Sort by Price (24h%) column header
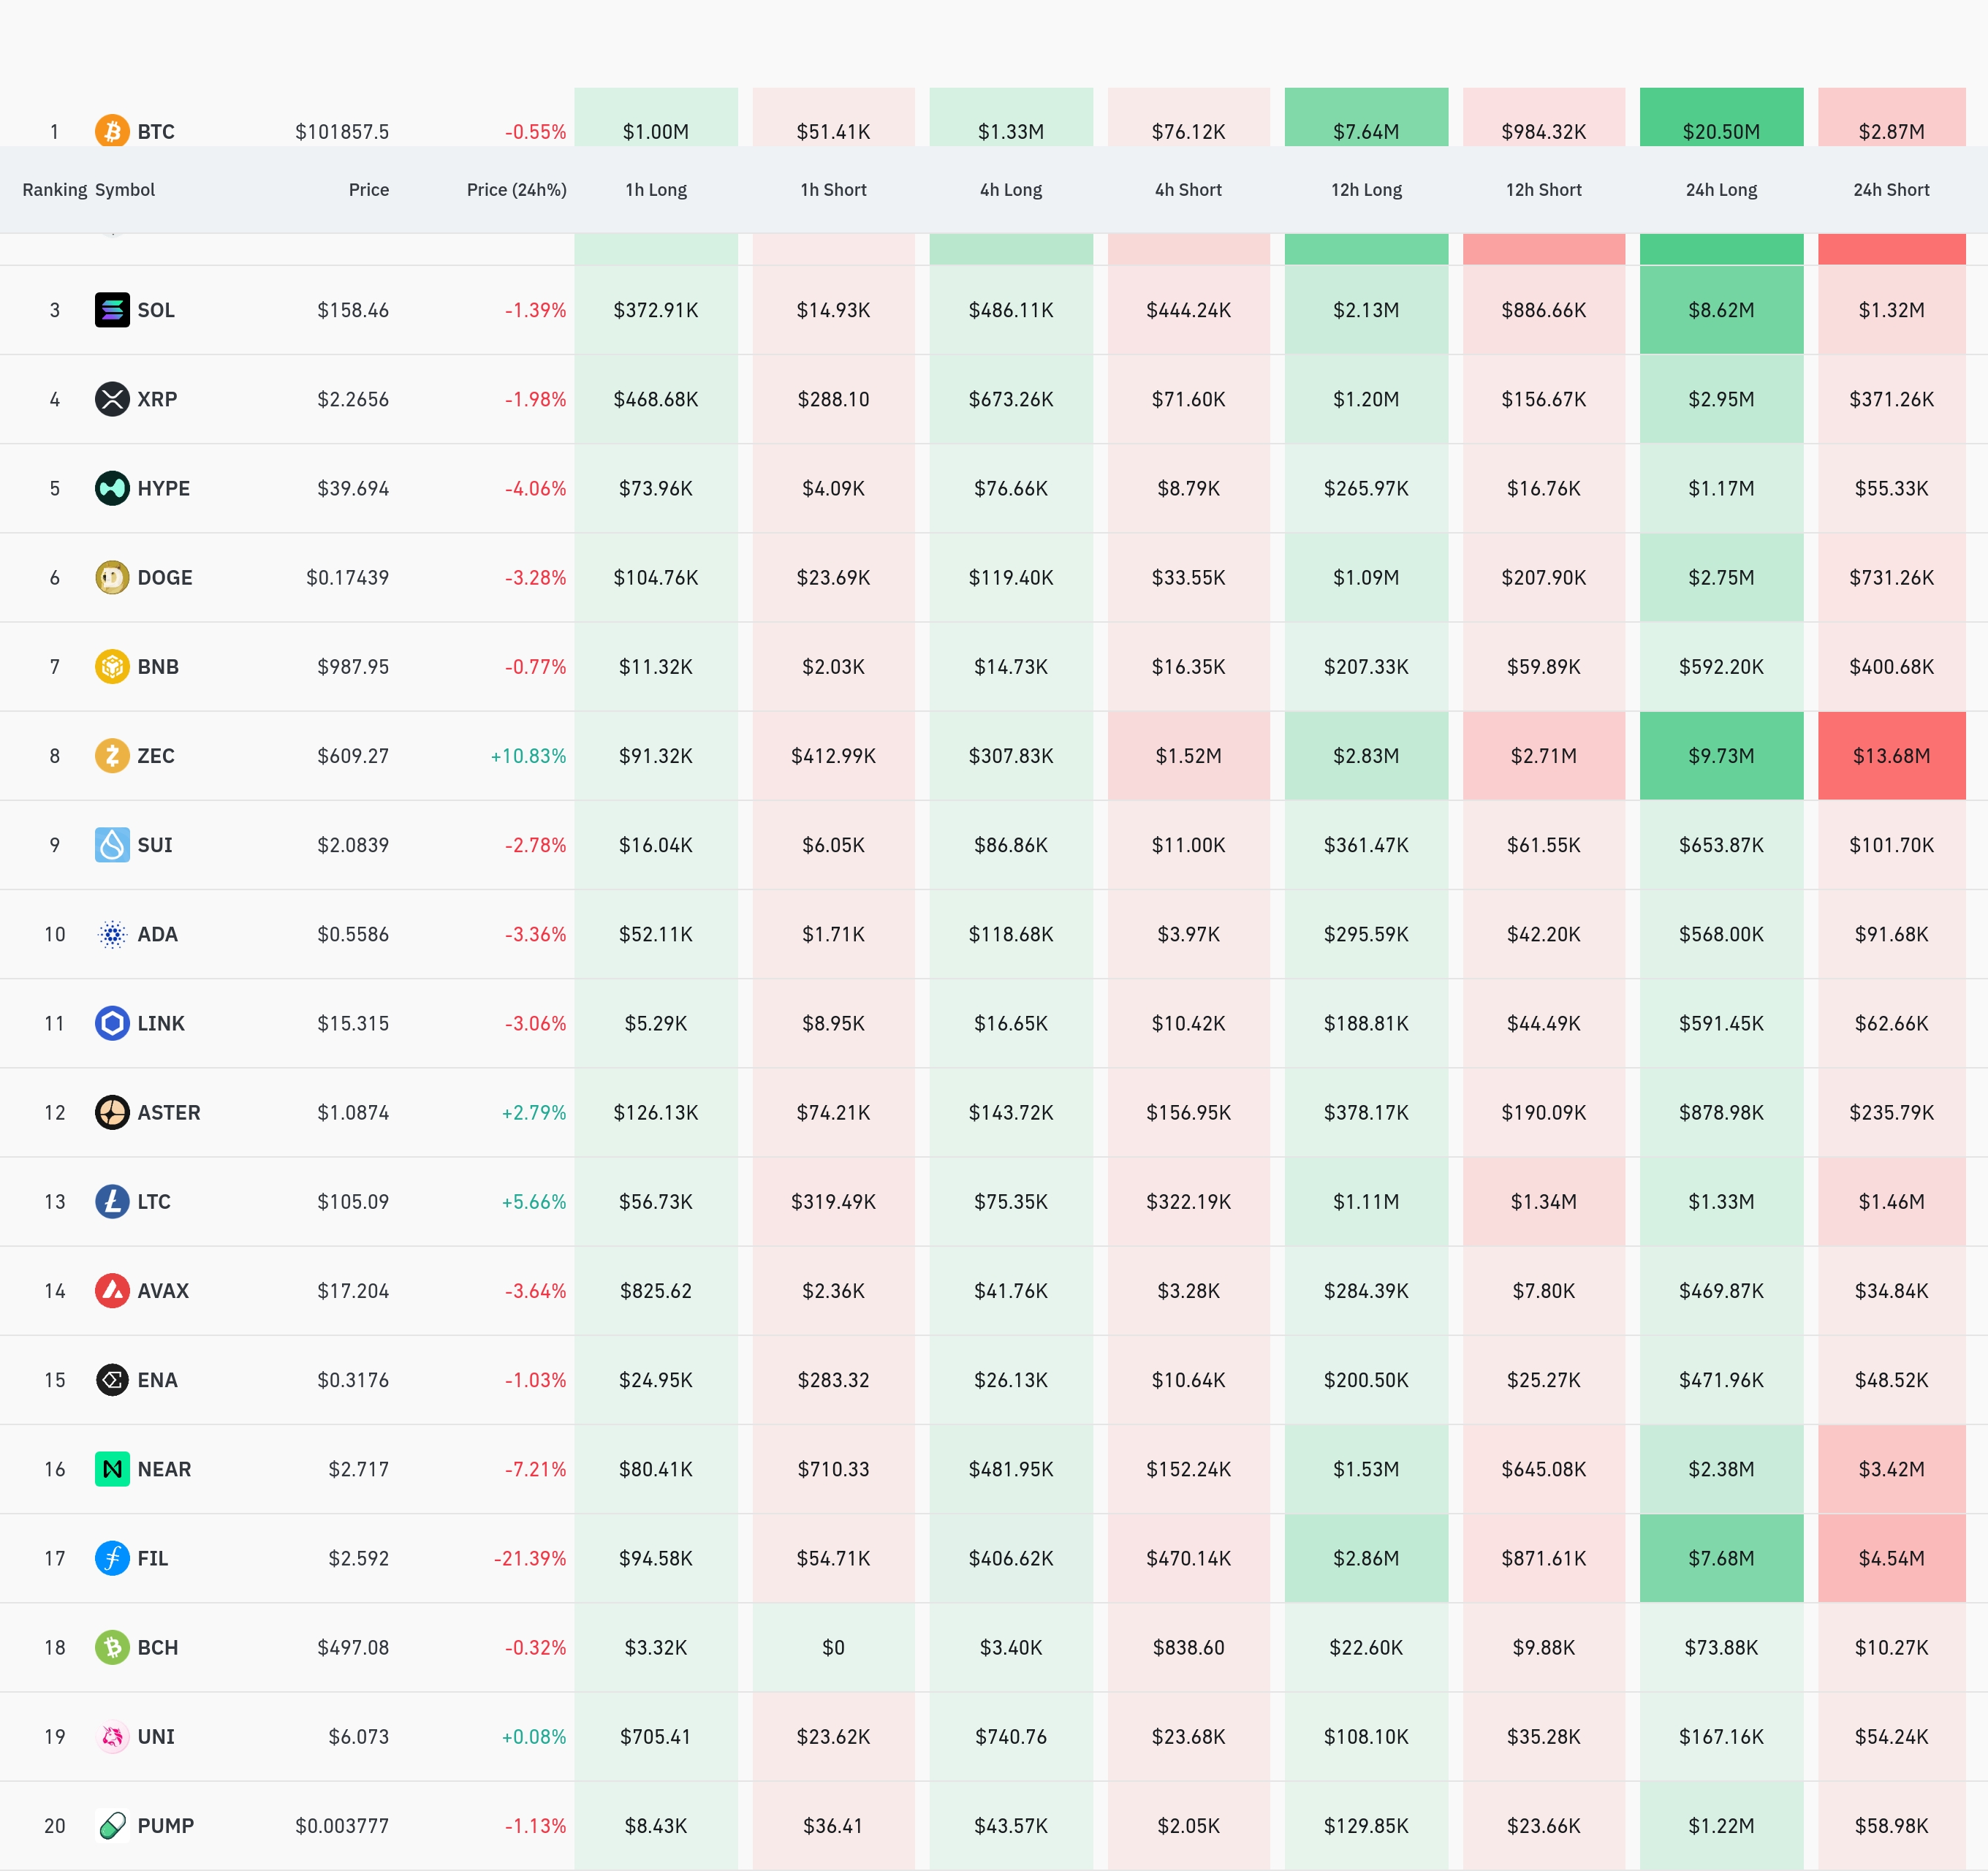This screenshot has height=1871, width=1988. click(516, 190)
